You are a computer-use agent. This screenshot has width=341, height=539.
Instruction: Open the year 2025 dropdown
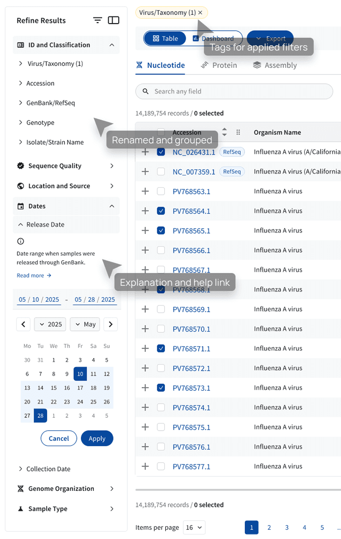click(x=50, y=324)
